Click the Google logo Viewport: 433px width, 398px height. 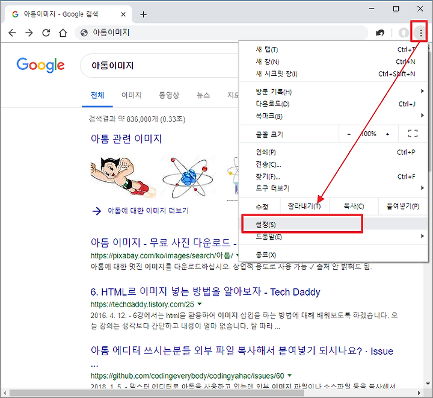pyautogui.click(x=41, y=65)
